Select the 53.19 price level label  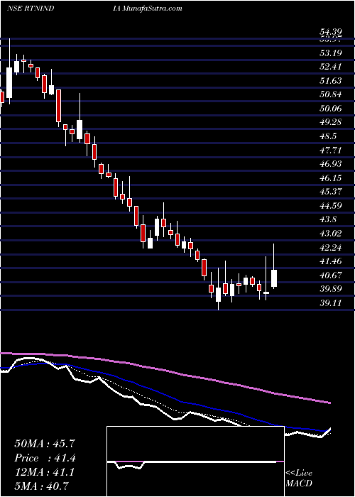click(330, 53)
